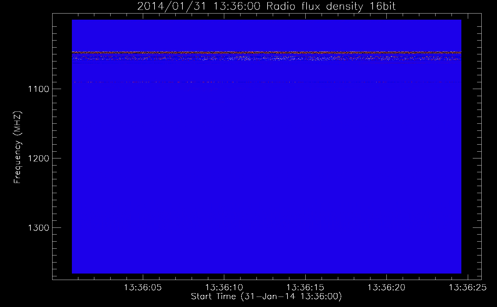Viewport: 497px width, 307px height.
Task: Click the '13:36:10' time tick label
Action: [x=224, y=288]
